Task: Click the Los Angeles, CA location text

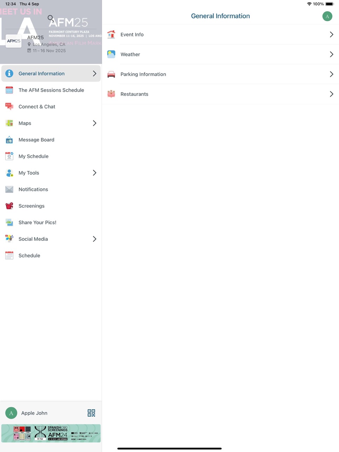Action: pyautogui.click(x=49, y=44)
